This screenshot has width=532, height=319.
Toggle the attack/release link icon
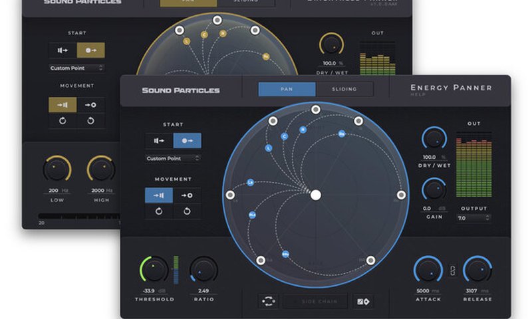(454, 271)
